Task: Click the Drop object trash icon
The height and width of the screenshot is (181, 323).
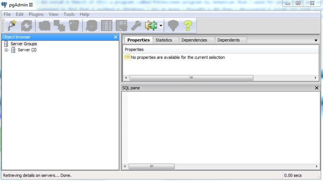Action: tap(74, 26)
